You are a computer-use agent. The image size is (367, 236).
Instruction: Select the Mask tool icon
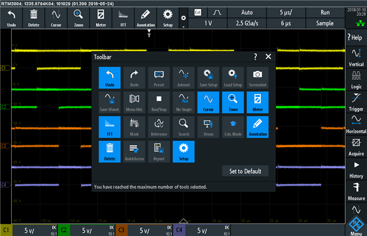point(135,127)
